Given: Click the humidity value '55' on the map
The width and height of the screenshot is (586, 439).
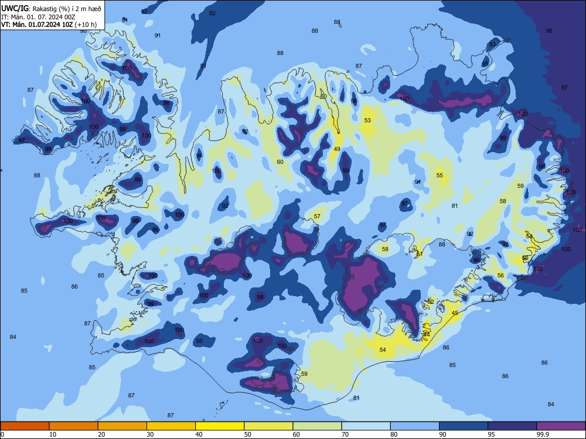Looking at the screenshot, I should 440,175.
